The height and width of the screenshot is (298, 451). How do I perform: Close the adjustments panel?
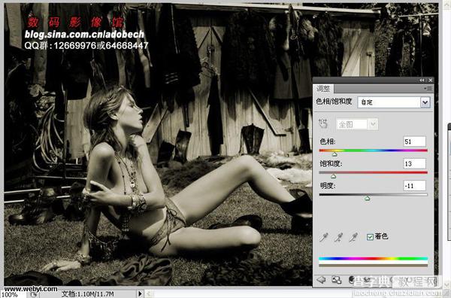430,81
